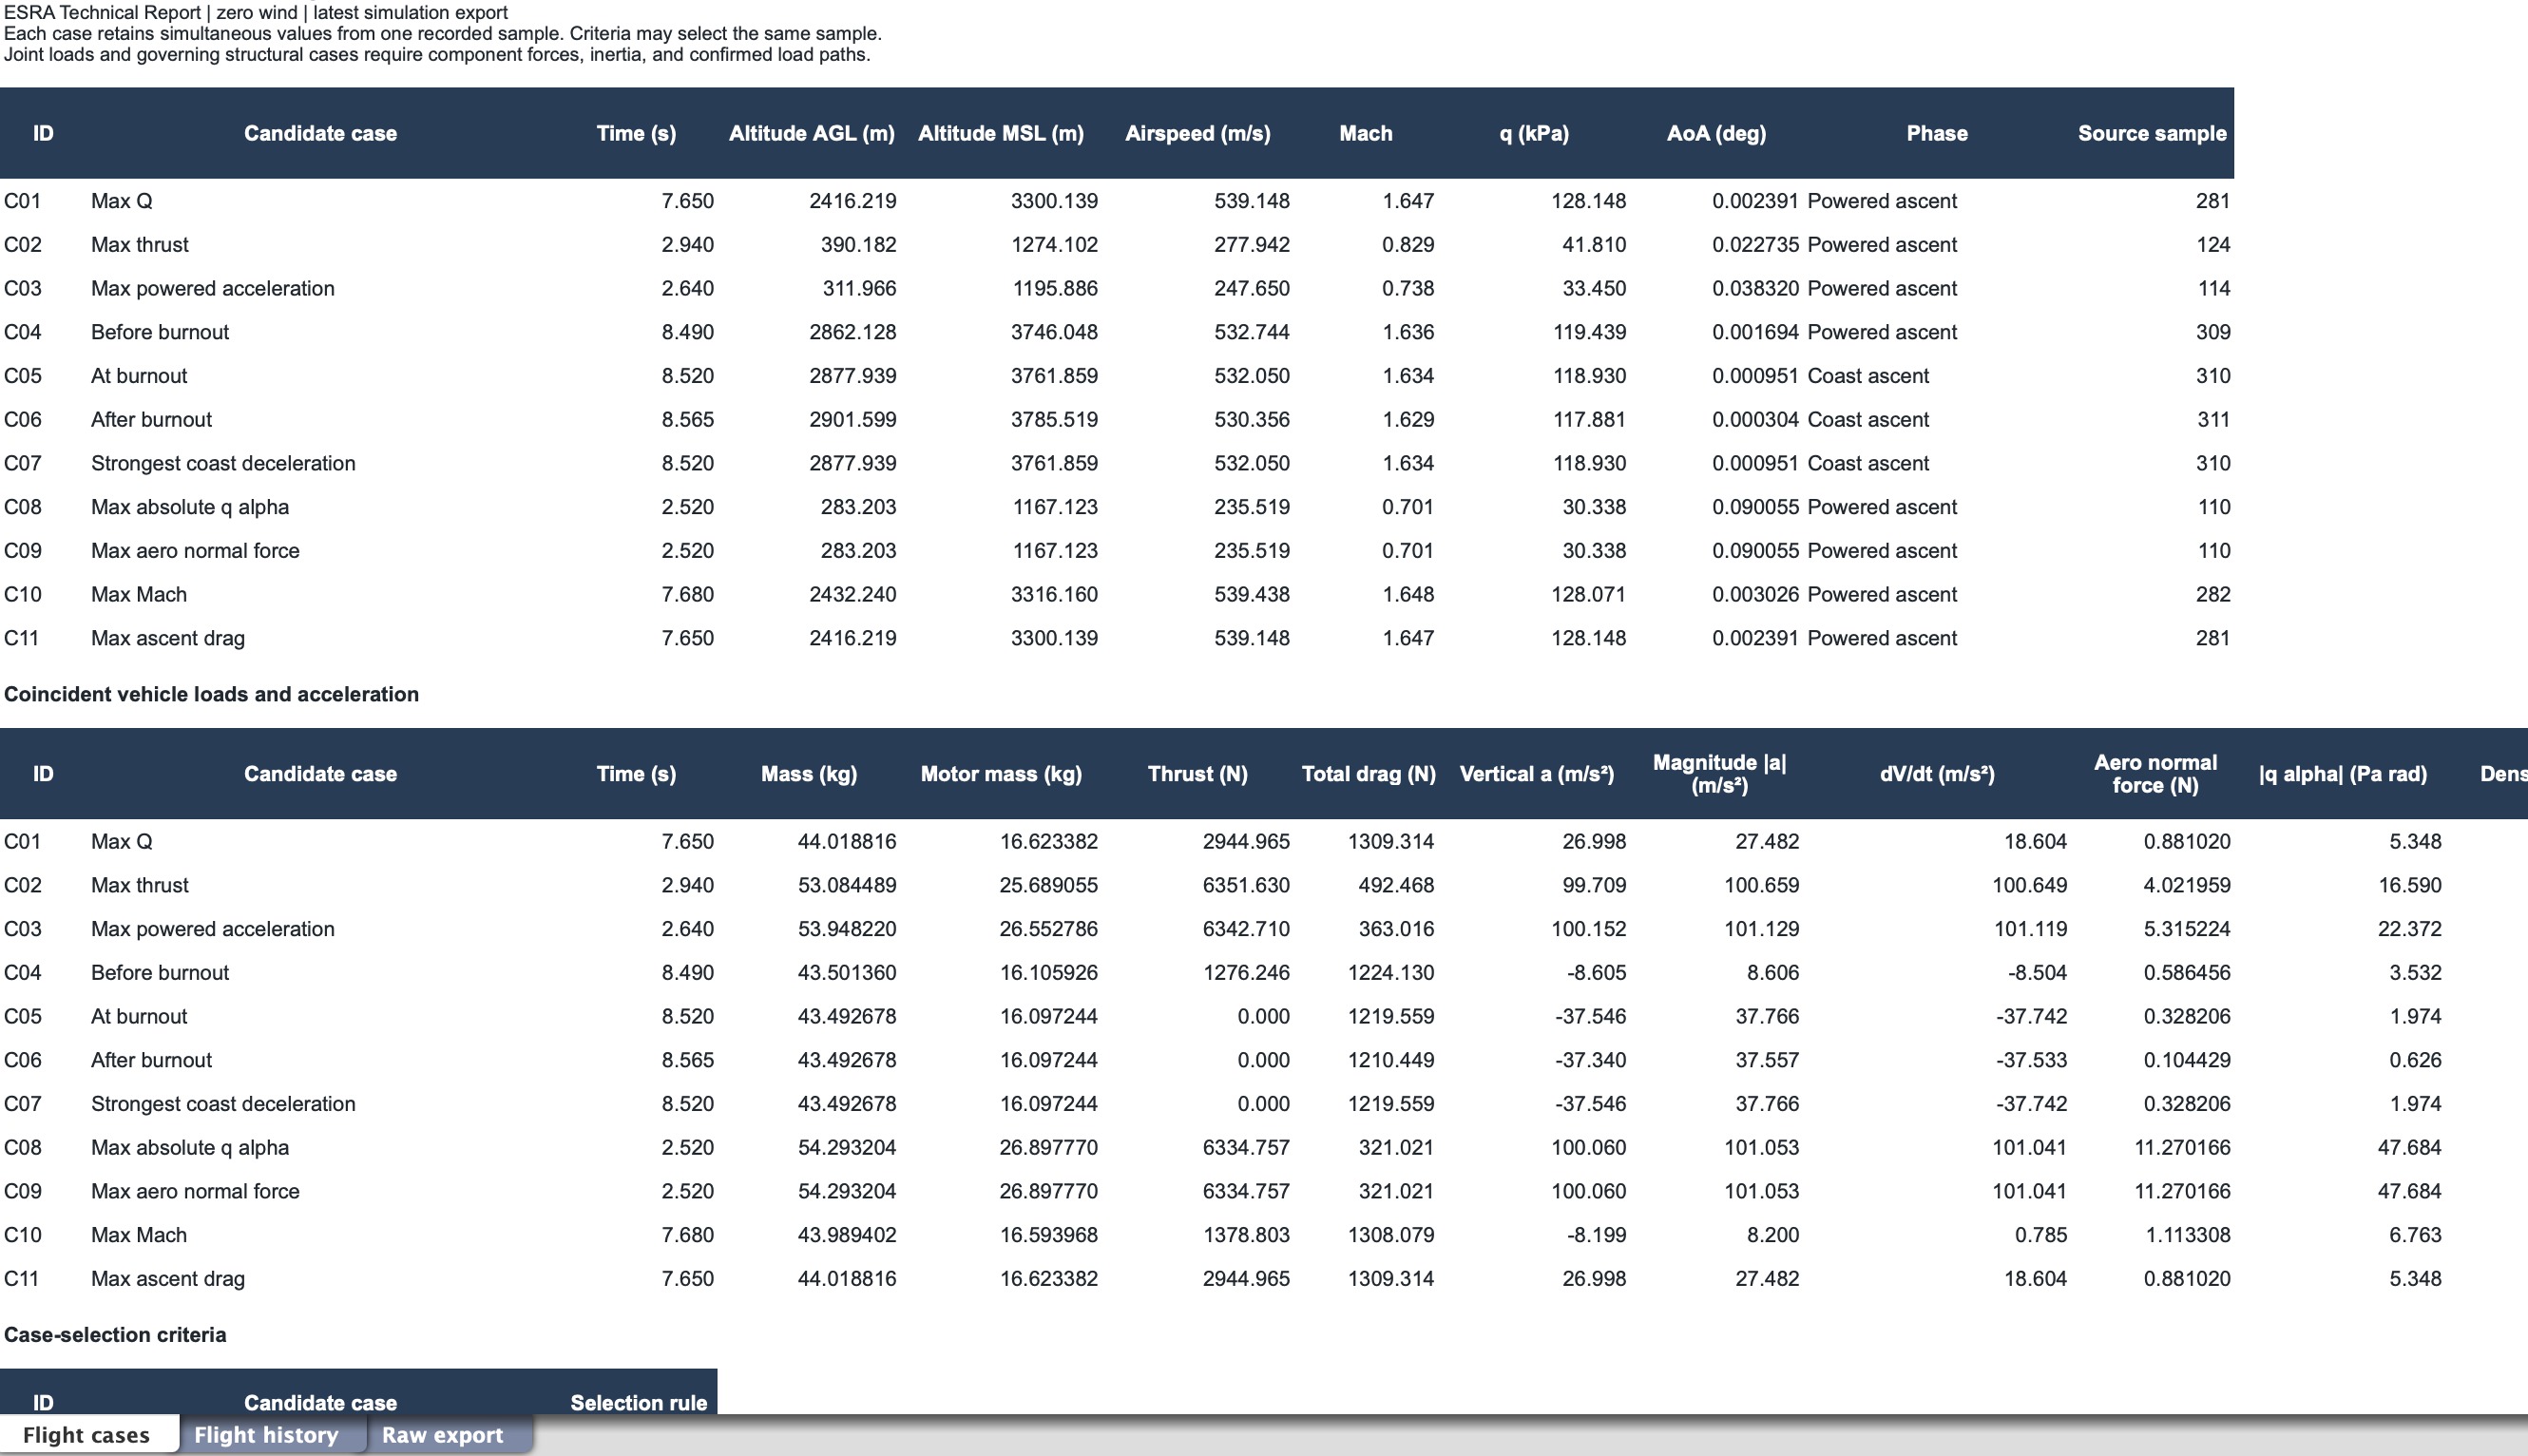Click the 'Case-selection criteria' heading
Viewport: 2528px width, 1456px height.
[115, 1334]
